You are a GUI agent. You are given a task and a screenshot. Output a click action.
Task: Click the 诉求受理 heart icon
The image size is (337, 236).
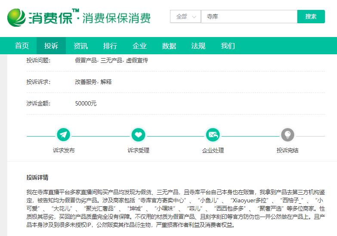click(138, 135)
